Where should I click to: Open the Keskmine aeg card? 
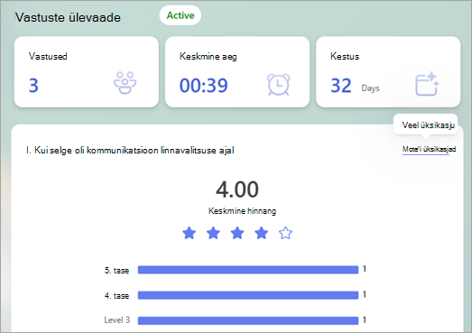coord(237,72)
